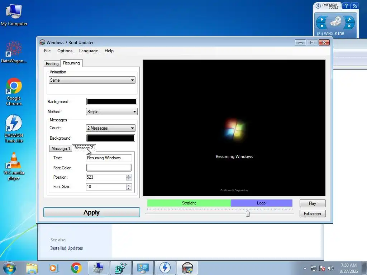Open the Windows Start menu orb

point(10,268)
